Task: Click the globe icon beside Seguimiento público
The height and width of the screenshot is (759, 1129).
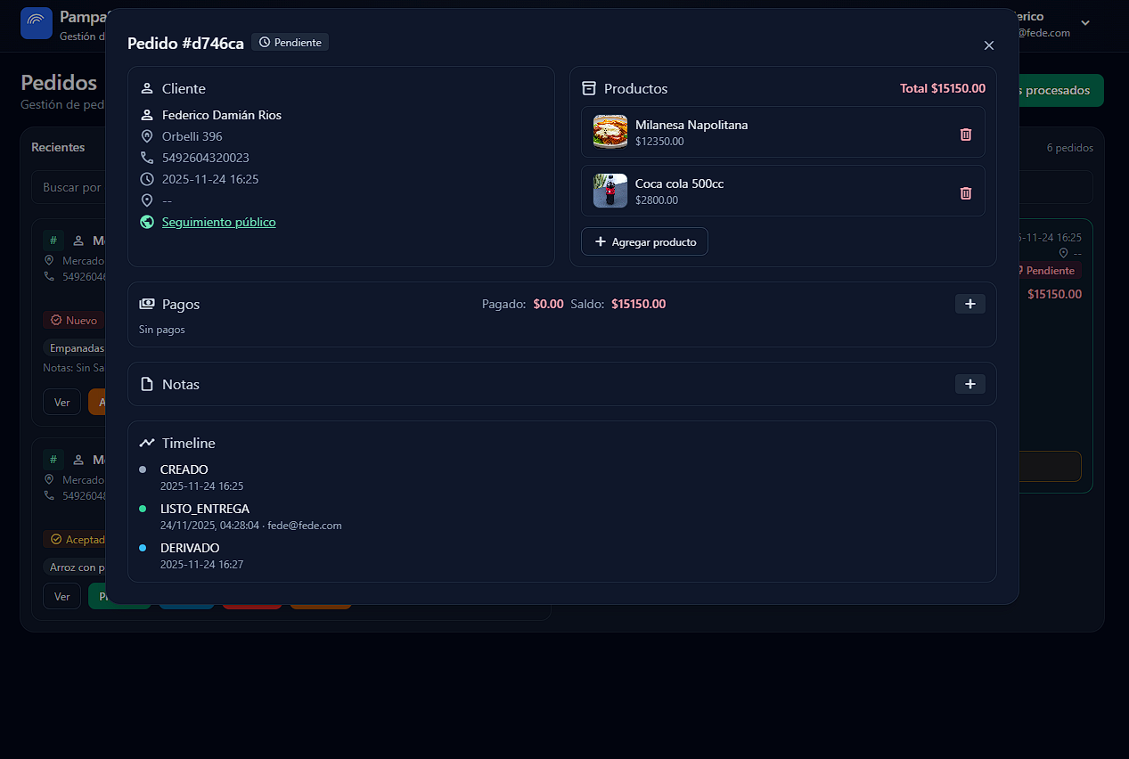Action: (x=147, y=222)
